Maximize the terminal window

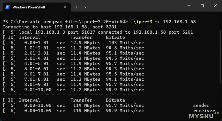click(x=202, y=6)
